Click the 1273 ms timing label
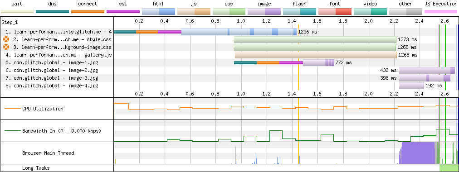Viewport: 459px width, 172px height. (x=407, y=39)
